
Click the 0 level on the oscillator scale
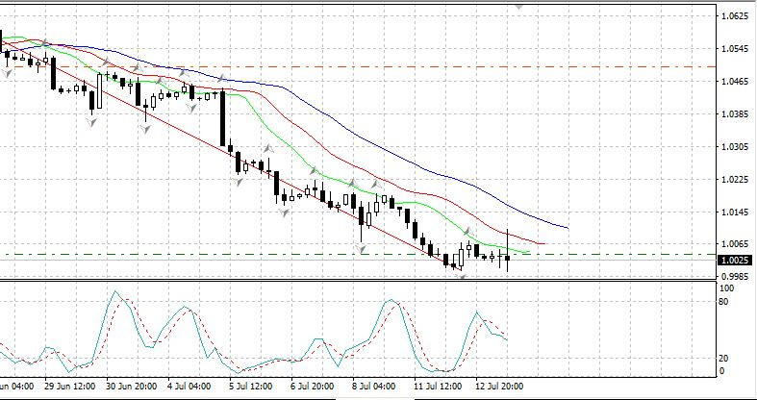pos(722,371)
